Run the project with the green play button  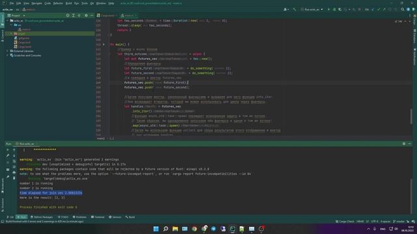tap(328, 9)
